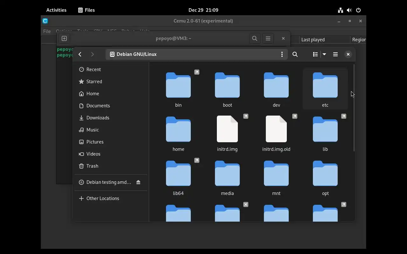Click the network status icon
The image size is (407, 254).
[x=341, y=10]
